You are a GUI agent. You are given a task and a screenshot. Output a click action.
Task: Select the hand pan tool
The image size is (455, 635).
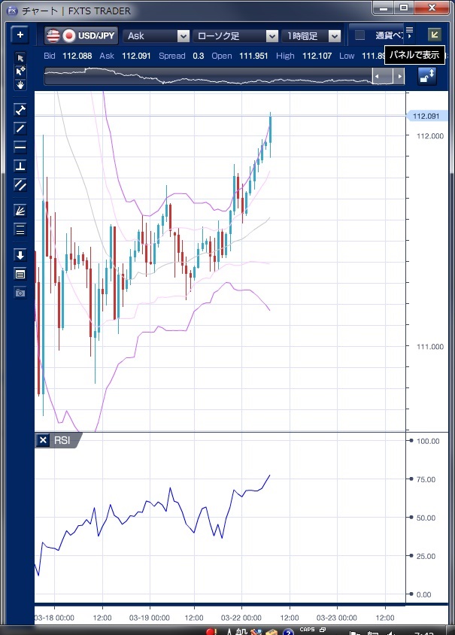20,85
